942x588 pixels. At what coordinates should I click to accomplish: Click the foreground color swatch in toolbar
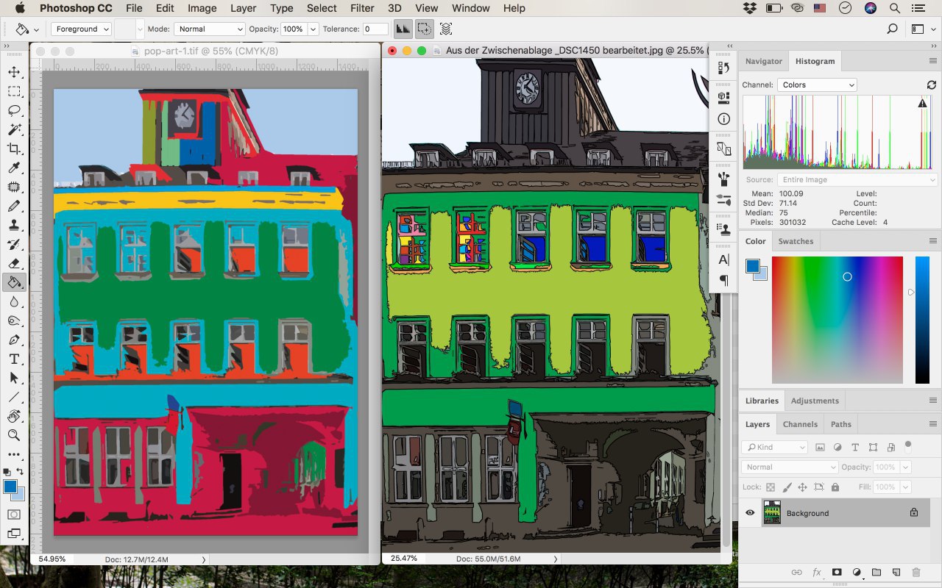click(10, 487)
